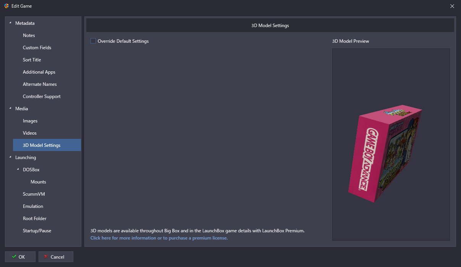Open the purchase premium license link
Screen dimensions: 461x267
(x=159, y=238)
